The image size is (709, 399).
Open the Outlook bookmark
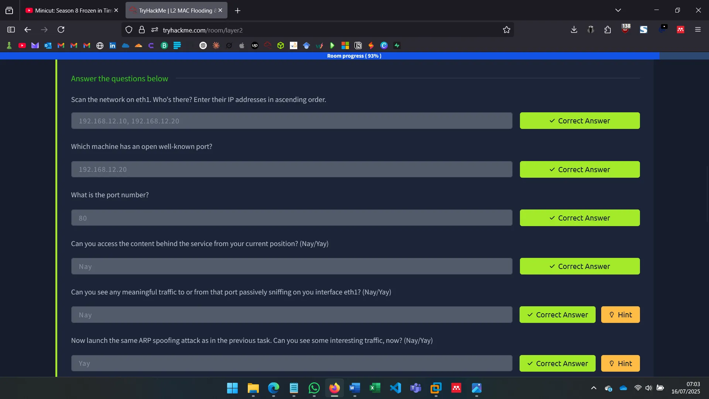tap(48, 45)
